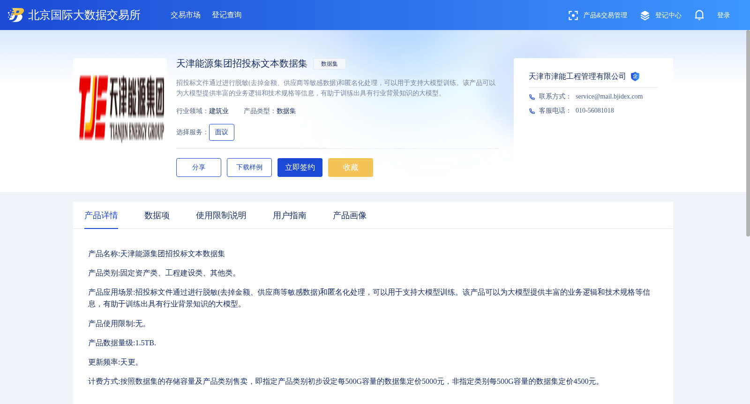Open the product & trade management scan icon
Image resolution: width=750 pixels, height=404 pixels.
[x=573, y=15]
